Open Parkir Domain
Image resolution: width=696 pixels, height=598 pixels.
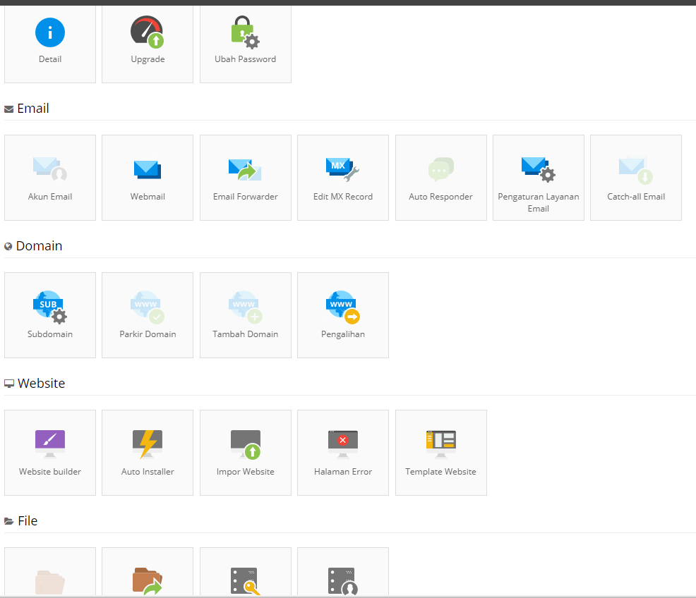[x=147, y=315]
